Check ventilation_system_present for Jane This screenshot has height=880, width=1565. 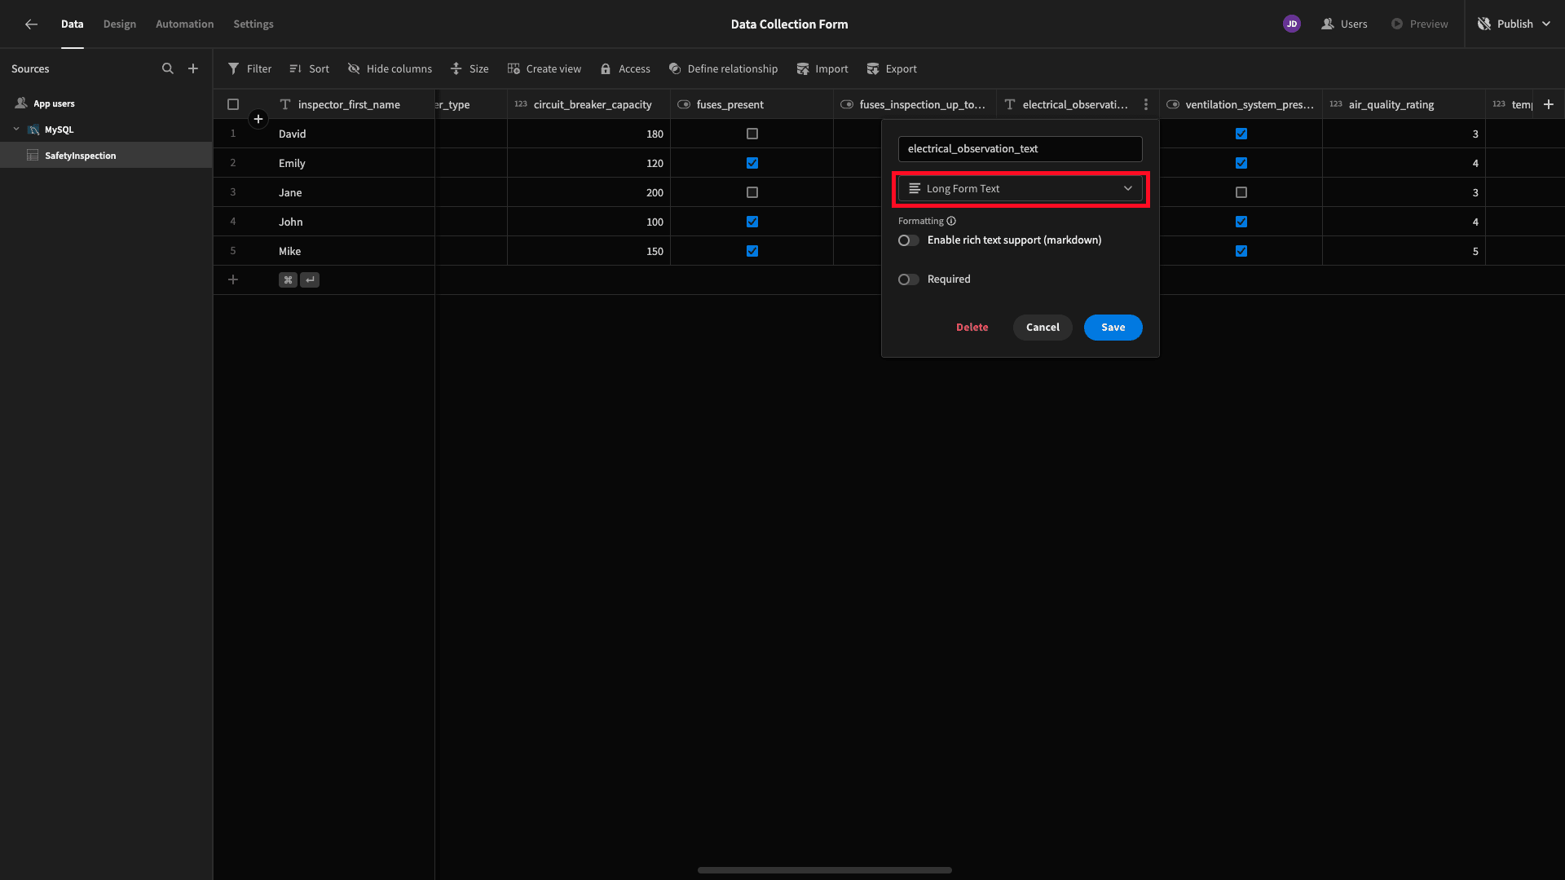pos(1241,192)
